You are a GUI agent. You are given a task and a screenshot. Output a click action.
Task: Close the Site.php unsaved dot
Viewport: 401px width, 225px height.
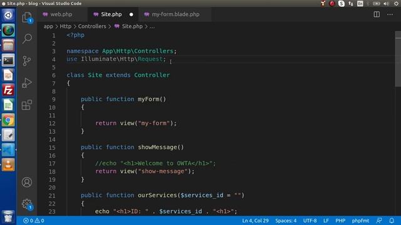(x=131, y=14)
